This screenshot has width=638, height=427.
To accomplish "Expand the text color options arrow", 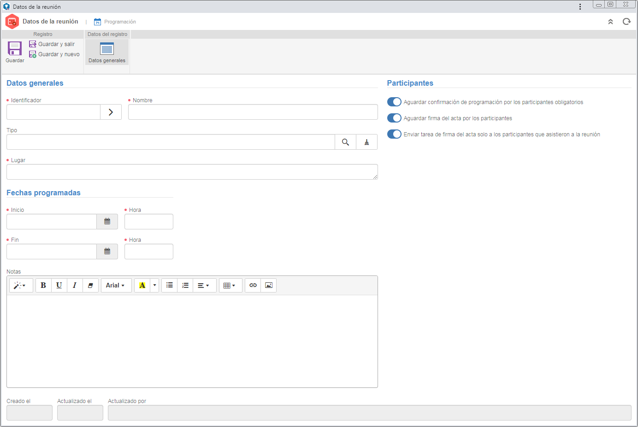I will click(x=155, y=286).
